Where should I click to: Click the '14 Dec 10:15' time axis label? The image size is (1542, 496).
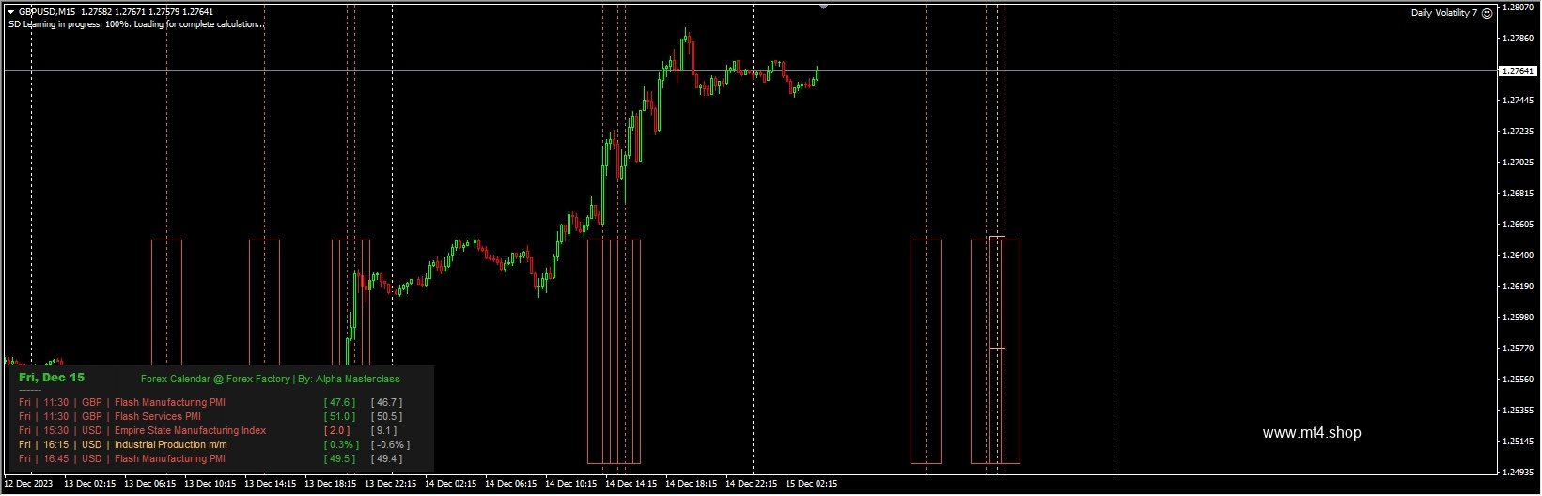coord(571,484)
